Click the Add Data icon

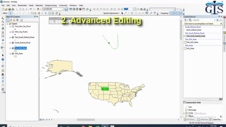tap(38, 9)
